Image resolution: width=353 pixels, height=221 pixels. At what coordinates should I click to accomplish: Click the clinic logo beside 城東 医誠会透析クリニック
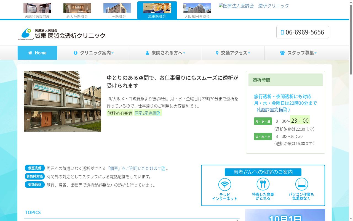(26, 34)
